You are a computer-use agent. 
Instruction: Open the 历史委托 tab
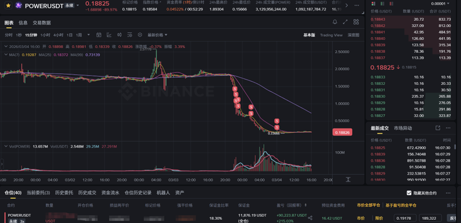pyautogui.click(x=64, y=193)
